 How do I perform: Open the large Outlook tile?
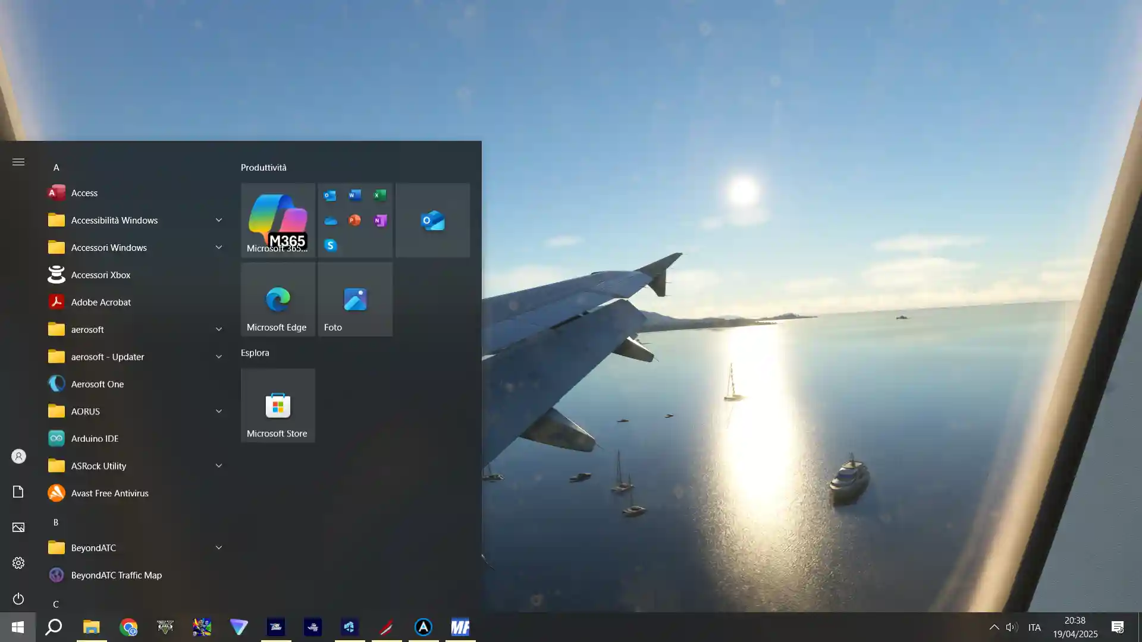(x=432, y=220)
